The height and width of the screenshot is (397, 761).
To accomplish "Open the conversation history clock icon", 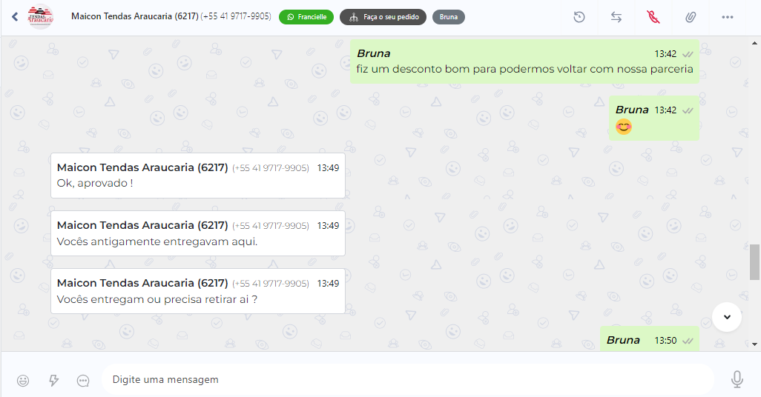I will click(579, 17).
